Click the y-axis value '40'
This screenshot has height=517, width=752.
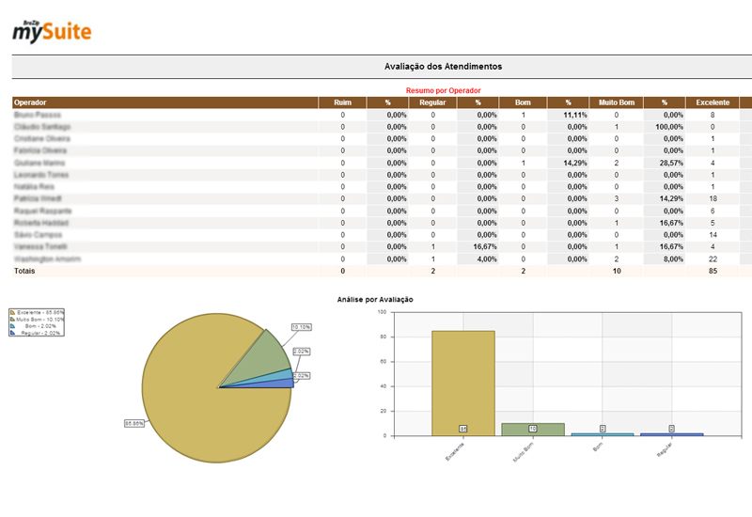384,386
